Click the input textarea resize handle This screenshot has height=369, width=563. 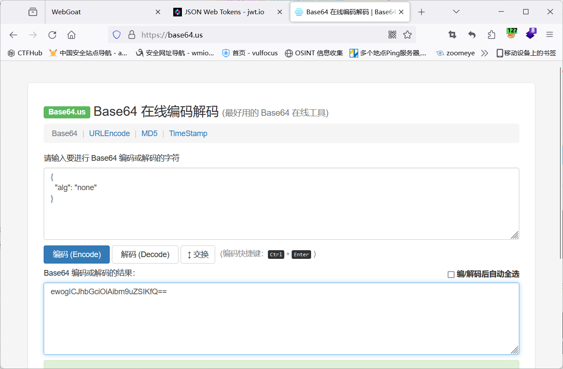515,235
